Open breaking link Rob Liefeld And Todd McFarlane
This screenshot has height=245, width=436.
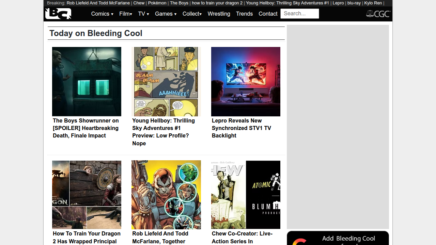98,3
